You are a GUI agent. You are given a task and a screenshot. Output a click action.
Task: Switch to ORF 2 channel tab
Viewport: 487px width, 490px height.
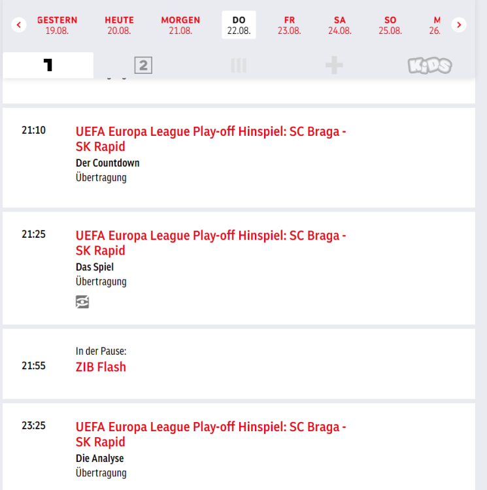pyautogui.click(x=143, y=65)
